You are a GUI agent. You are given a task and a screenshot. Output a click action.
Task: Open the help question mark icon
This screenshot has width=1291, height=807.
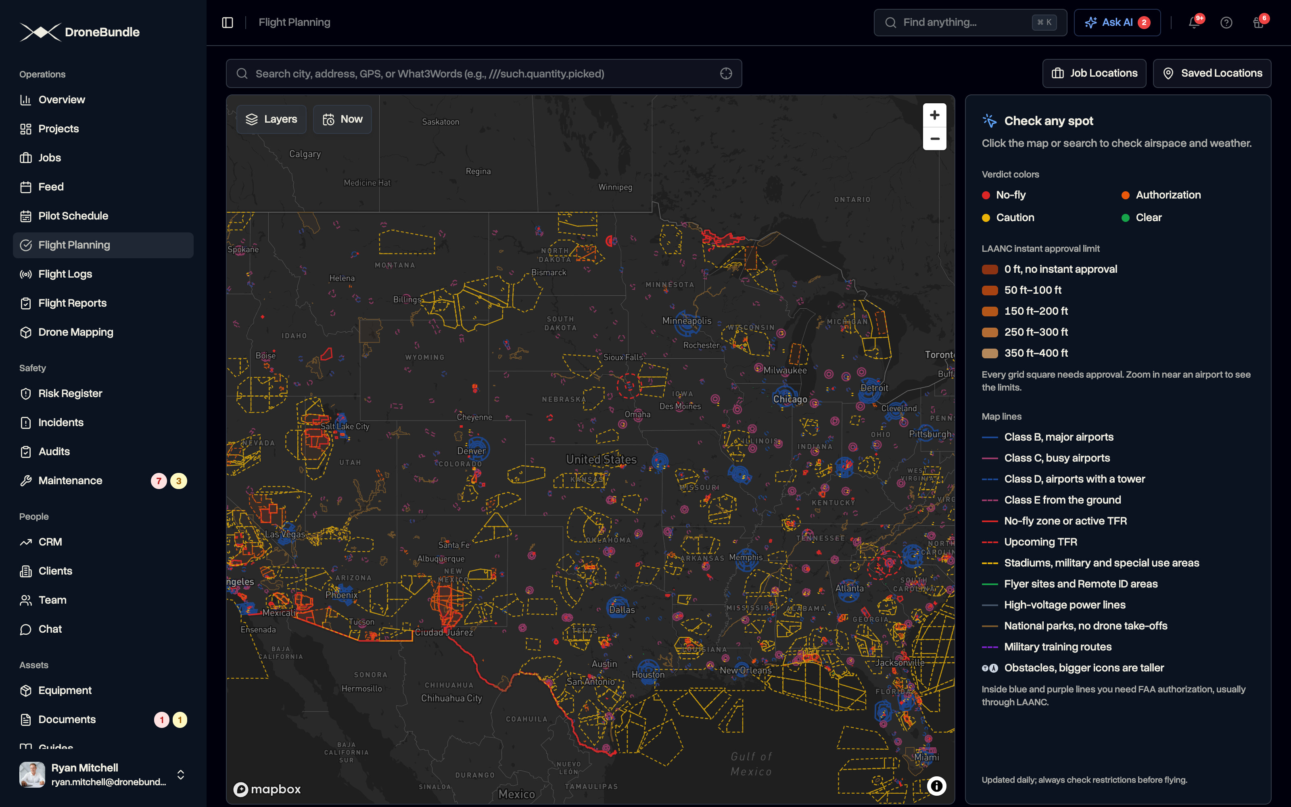pos(1226,23)
